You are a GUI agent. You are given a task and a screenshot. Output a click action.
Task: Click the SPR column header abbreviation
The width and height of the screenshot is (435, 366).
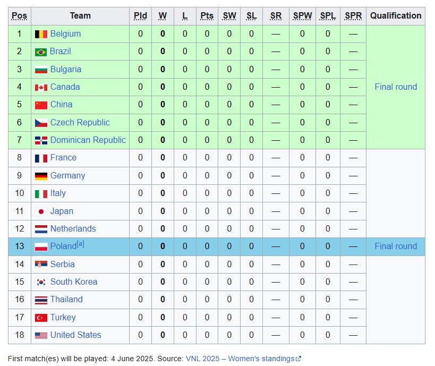click(353, 16)
